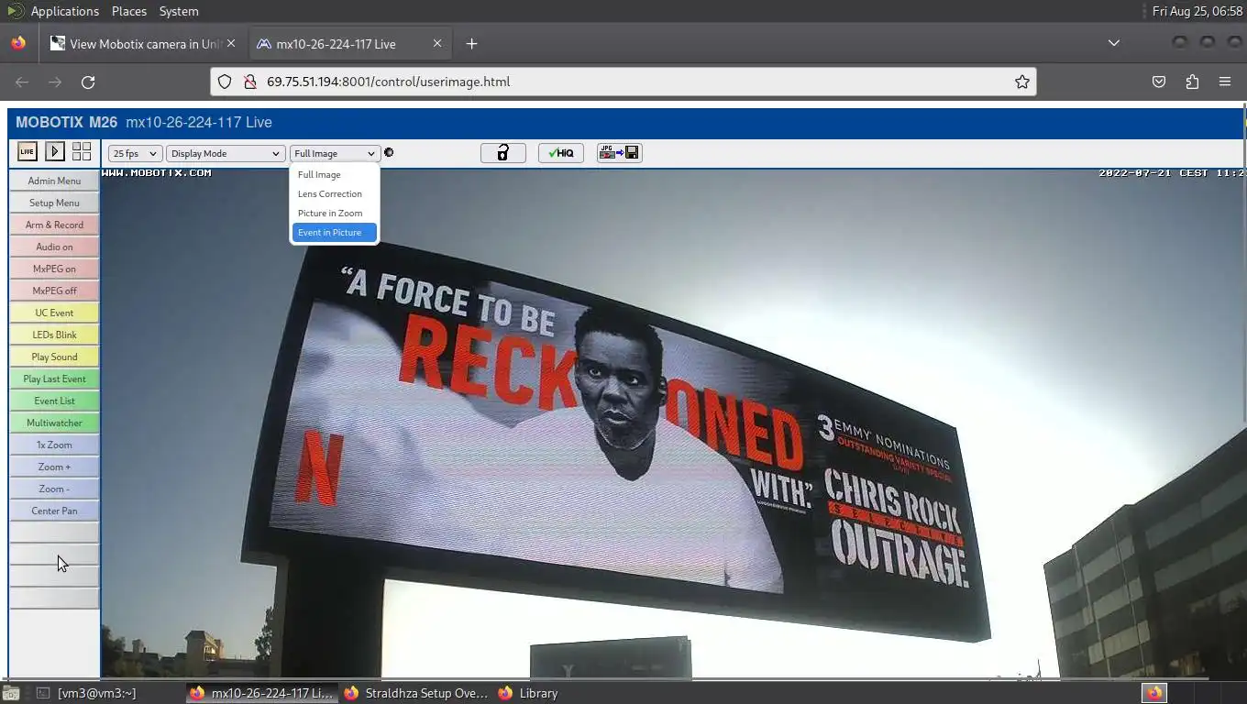1247x704 pixels.
Task: Reset to 1x Zoom
Action: point(54,445)
